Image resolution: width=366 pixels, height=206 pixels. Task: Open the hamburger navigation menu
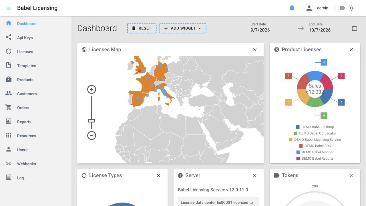click(x=9, y=8)
